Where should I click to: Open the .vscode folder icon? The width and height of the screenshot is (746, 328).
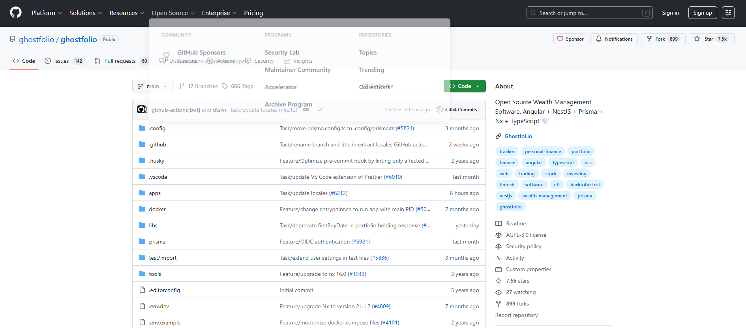click(142, 177)
